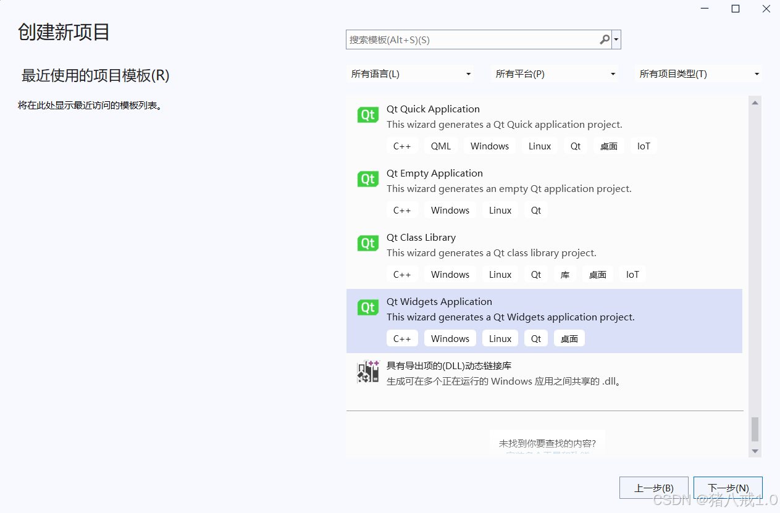
Task: Click the Qt icon beside Qt Empty Application
Action: tap(368, 179)
